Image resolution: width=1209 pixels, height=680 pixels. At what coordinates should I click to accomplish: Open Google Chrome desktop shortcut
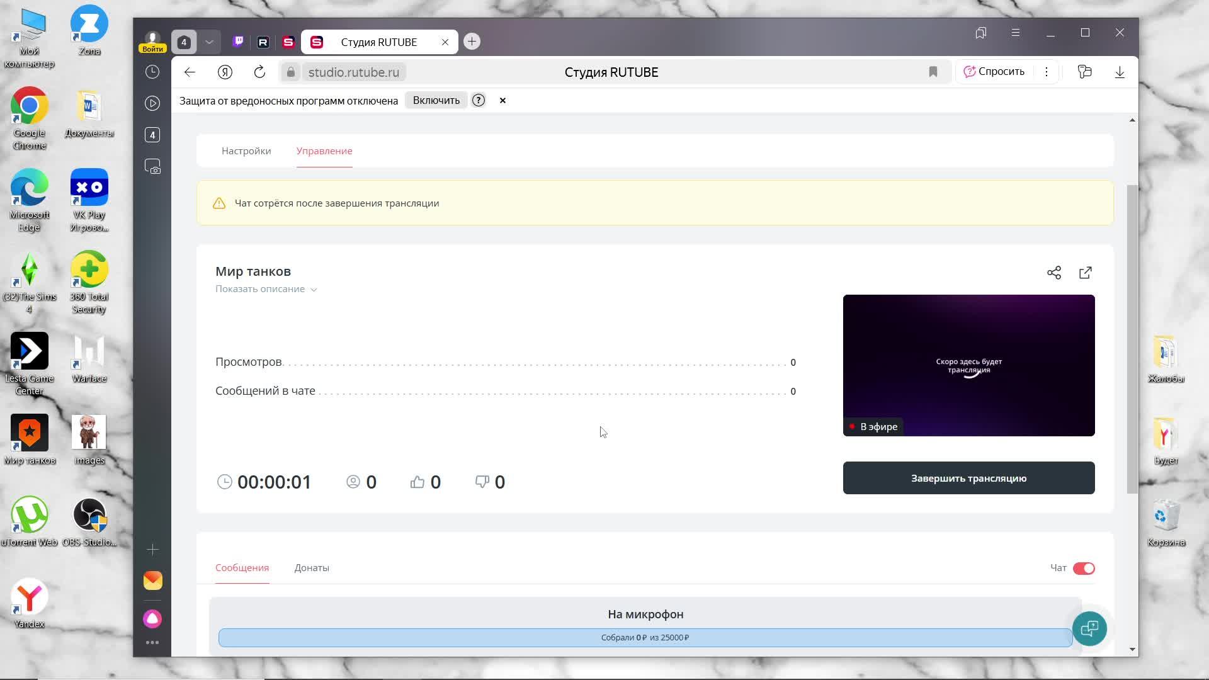(x=29, y=119)
